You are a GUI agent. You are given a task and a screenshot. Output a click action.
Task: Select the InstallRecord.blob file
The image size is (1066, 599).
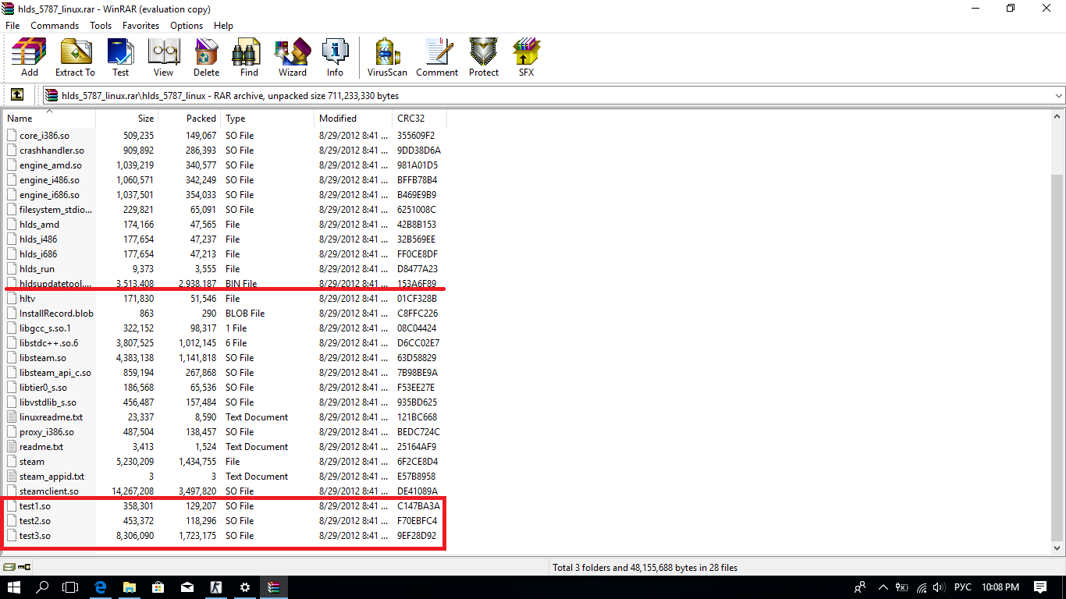pyautogui.click(x=56, y=314)
